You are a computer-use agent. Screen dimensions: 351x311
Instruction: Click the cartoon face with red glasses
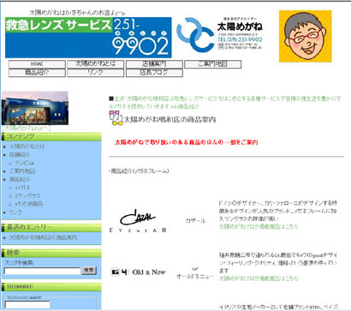point(306,36)
